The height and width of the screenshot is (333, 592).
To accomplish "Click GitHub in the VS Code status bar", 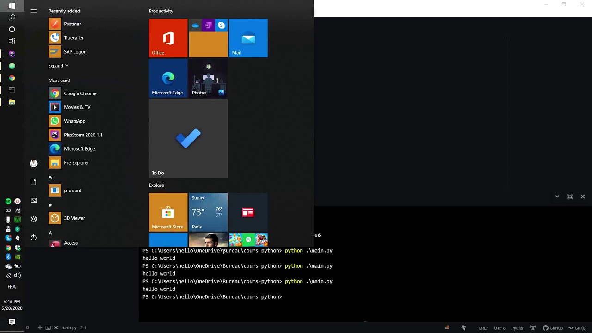I will [x=553, y=328].
